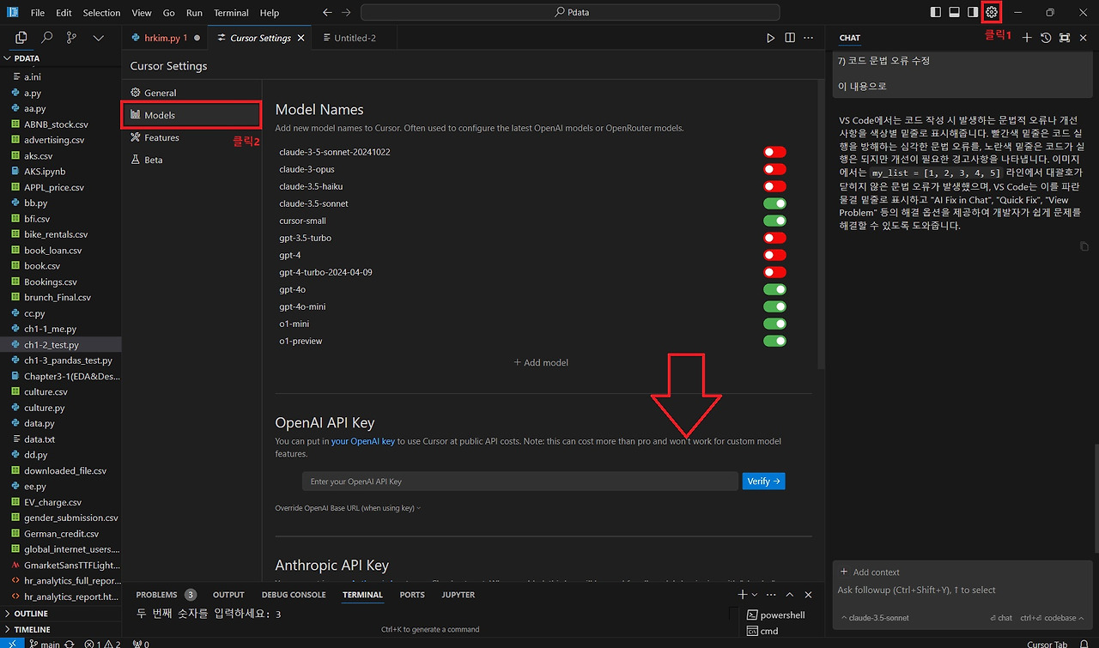This screenshot has width=1099, height=648.
Task: Create a new terminal with plus icon
Action: coord(743,595)
